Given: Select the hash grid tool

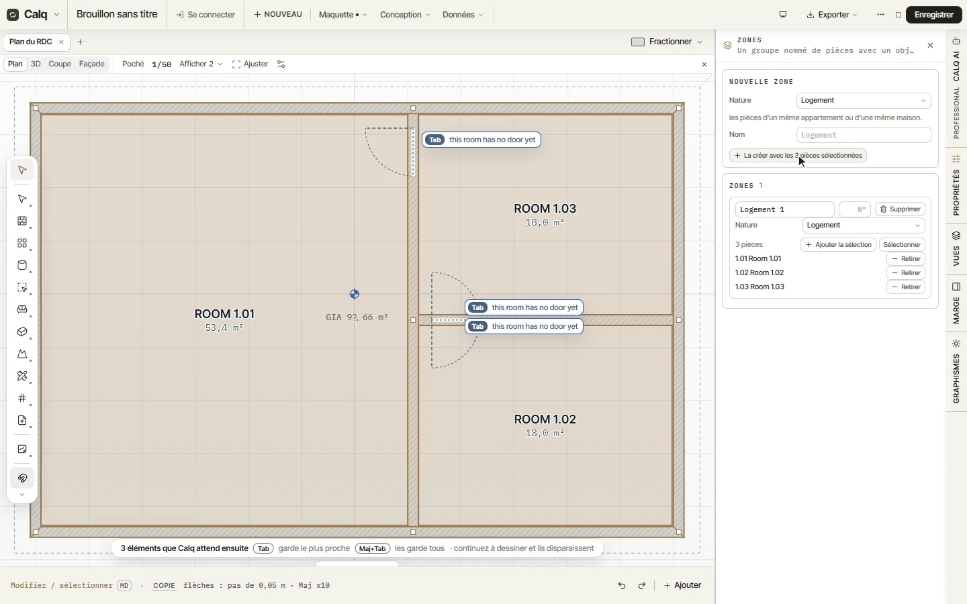Looking at the screenshot, I should coord(22,398).
